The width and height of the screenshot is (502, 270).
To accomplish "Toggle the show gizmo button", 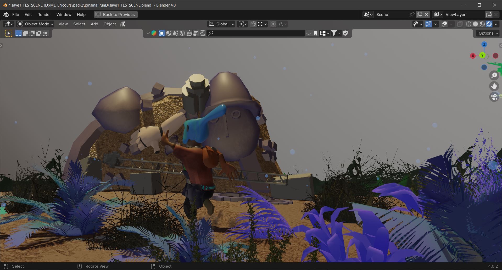I will tap(428, 24).
